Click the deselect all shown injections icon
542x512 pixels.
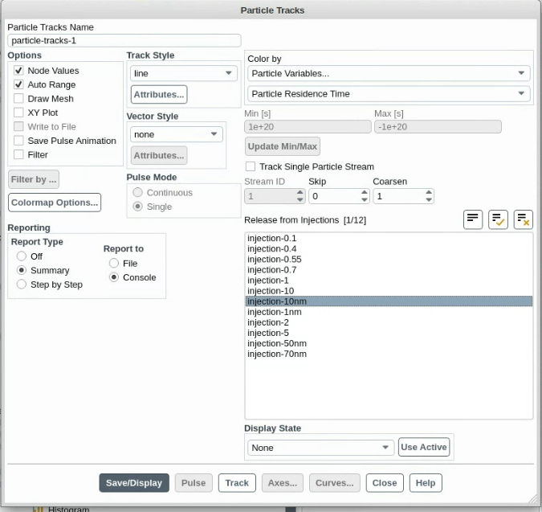[x=523, y=219]
